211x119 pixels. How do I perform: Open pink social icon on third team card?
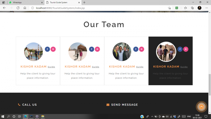[x=142, y=49]
